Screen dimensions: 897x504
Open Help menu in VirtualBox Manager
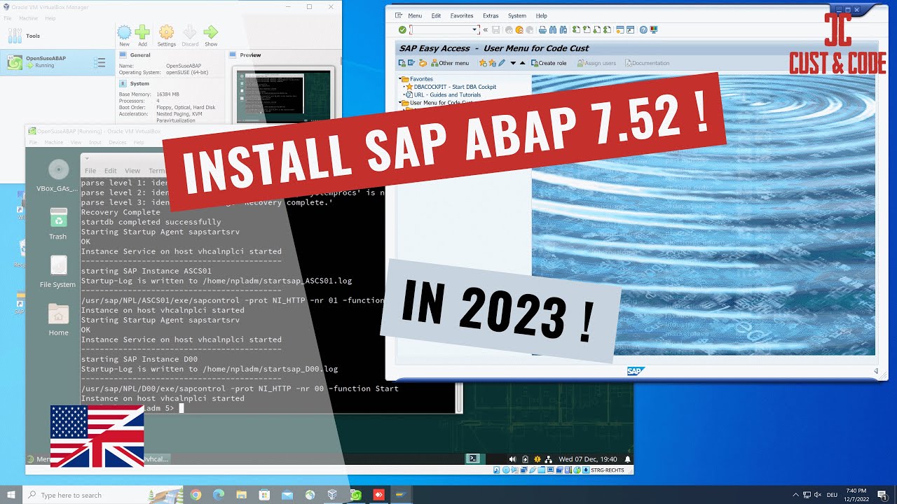pos(50,18)
